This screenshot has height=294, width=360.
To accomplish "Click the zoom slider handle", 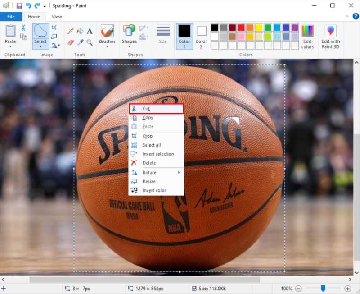I will [x=323, y=288].
